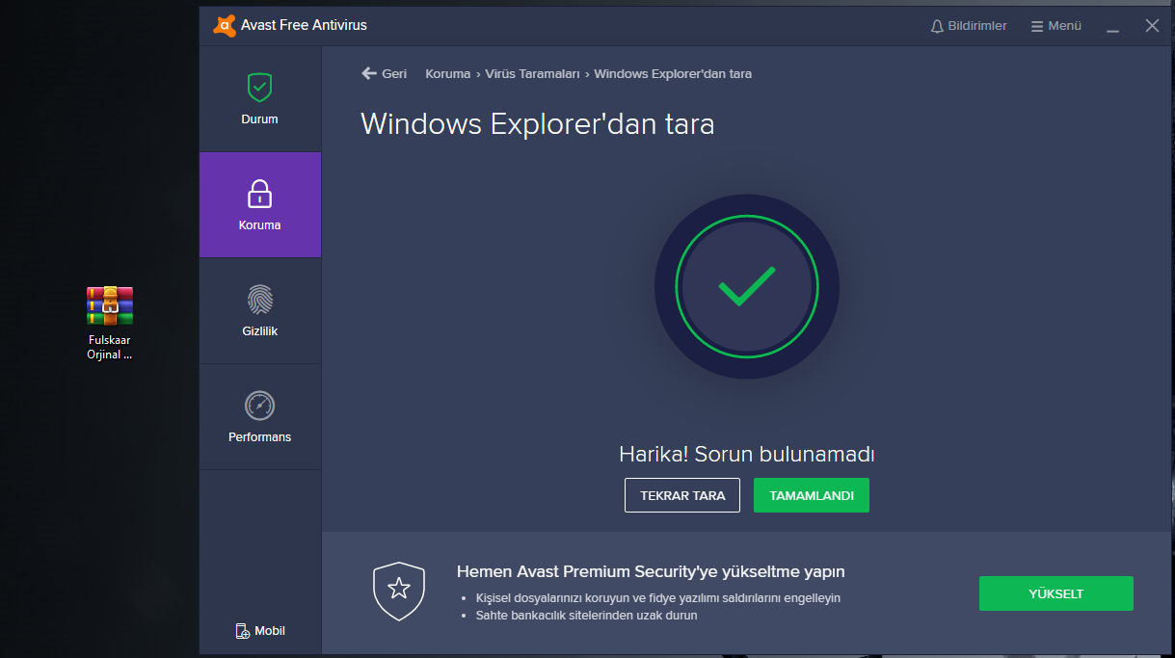The image size is (1175, 658).
Task: Click Windows Explorer'dan tara breadcrumb
Action: tap(673, 73)
